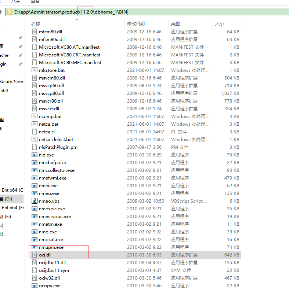Click the oci.dll file icon

tap(35, 255)
